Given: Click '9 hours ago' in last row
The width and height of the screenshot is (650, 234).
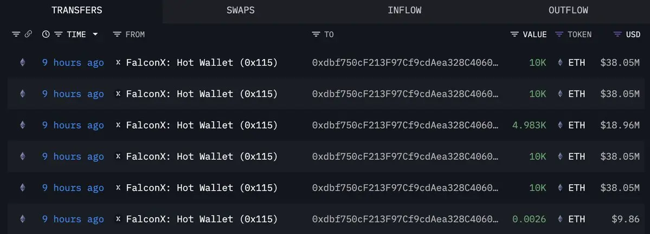Looking at the screenshot, I should point(73,219).
